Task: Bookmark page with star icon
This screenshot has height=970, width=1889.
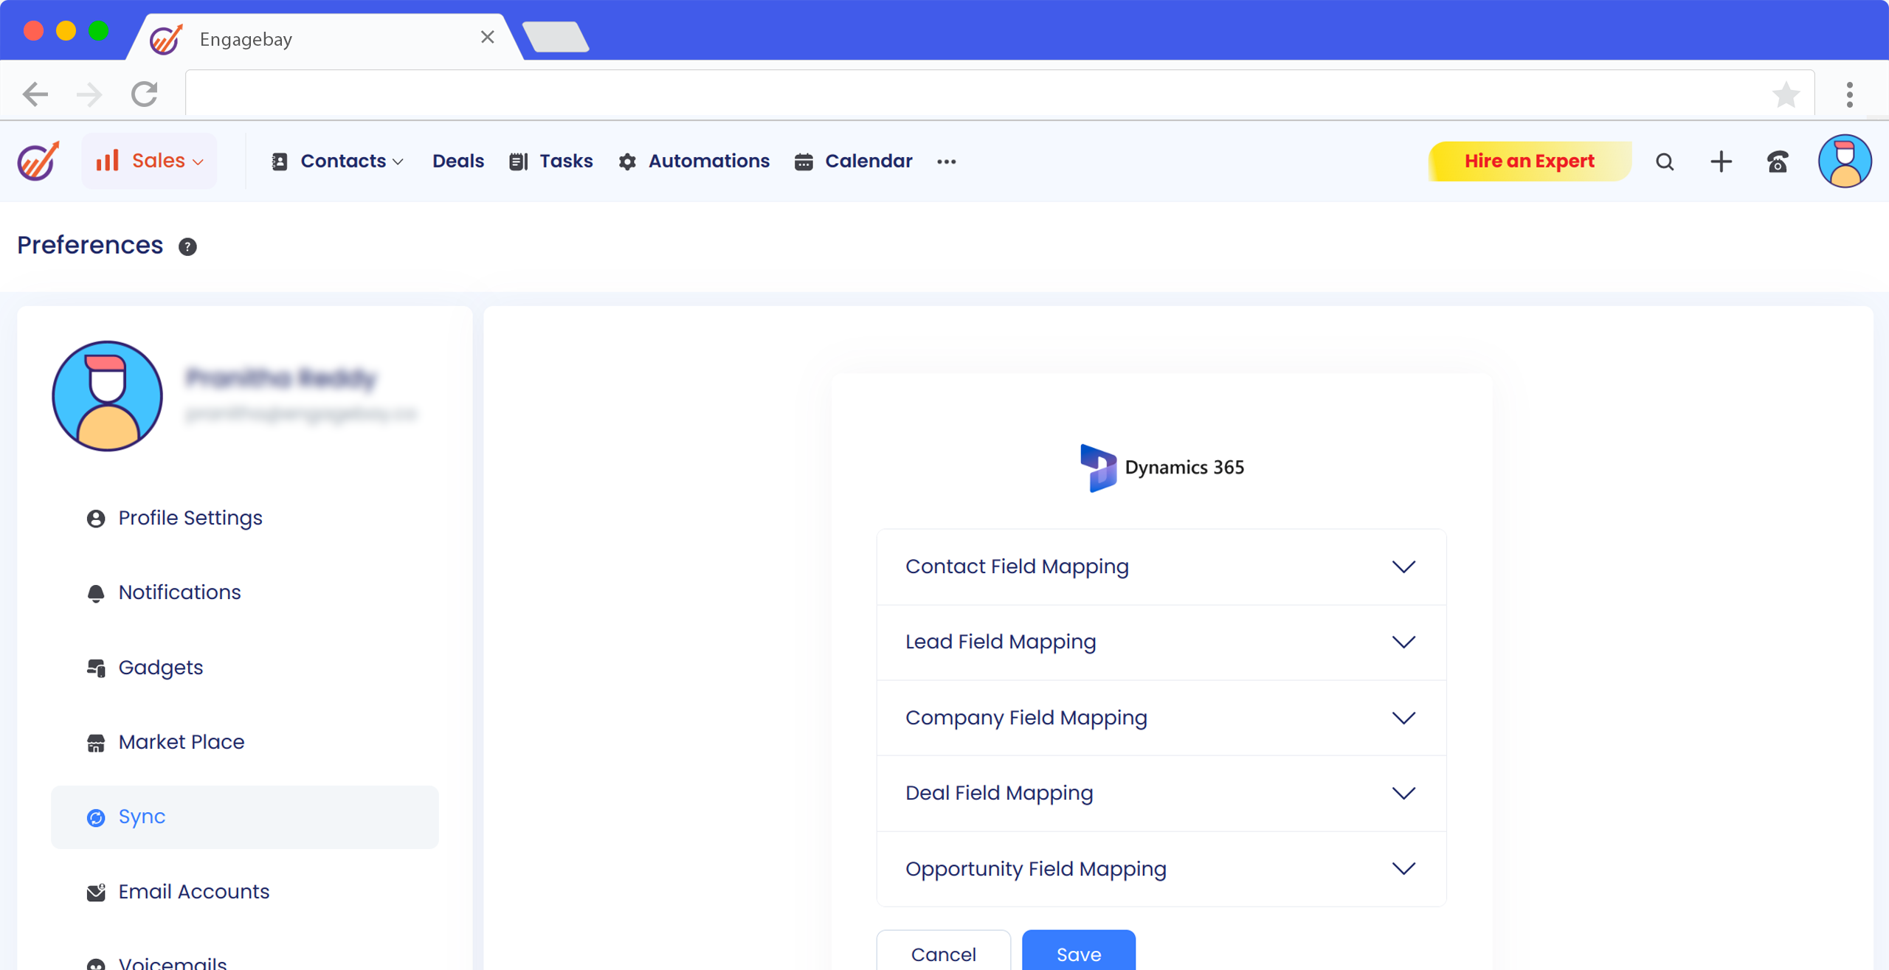Action: [x=1786, y=94]
